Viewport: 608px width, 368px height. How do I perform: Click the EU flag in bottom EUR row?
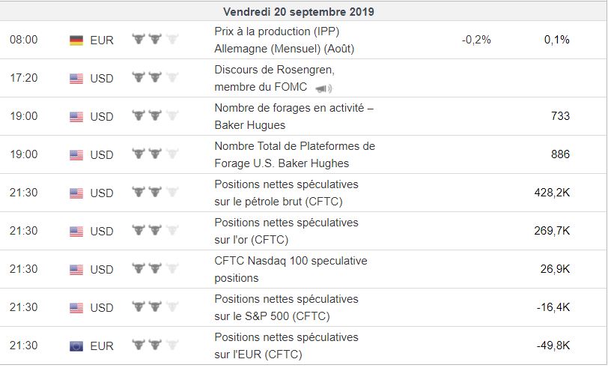[x=76, y=346]
